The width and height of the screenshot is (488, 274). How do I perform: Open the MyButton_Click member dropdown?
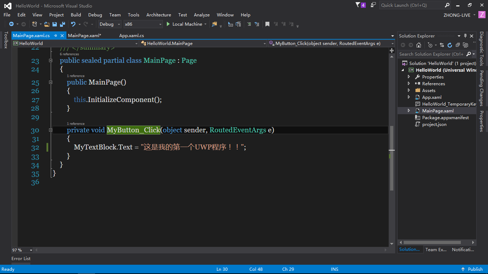(331, 43)
